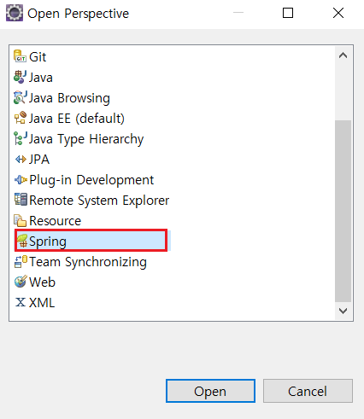Click the Git perspective icon
Screen dimensions: 364x419
point(21,56)
